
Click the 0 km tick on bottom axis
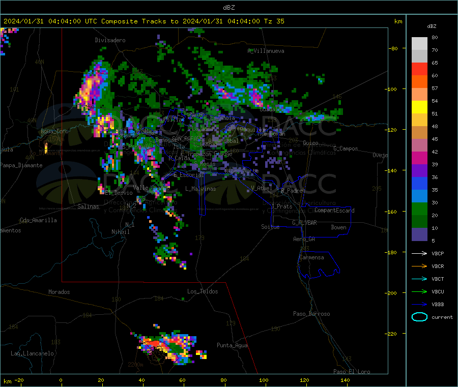(61, 380)
